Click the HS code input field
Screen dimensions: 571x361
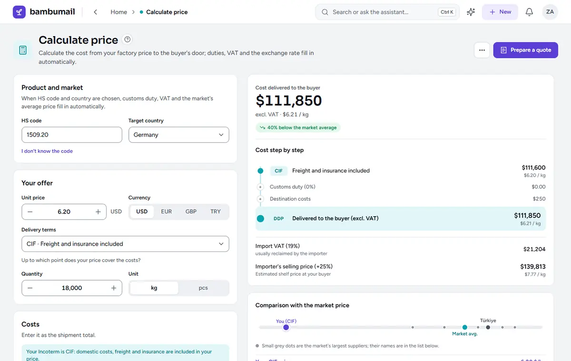72,135
